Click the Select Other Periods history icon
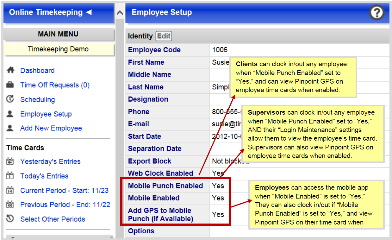This screenshot has width=392, height=240. pos(10,219)
